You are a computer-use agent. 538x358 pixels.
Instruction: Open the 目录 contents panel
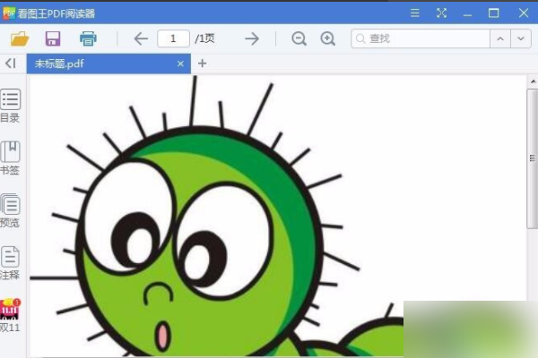point(10,106)
